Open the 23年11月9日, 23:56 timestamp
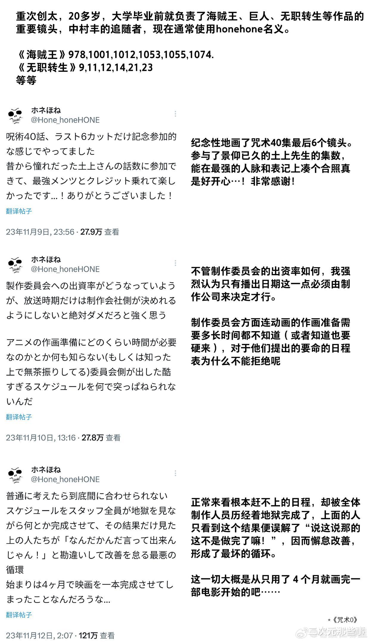The width and height of the screenshot is (370, 642). 40,232
